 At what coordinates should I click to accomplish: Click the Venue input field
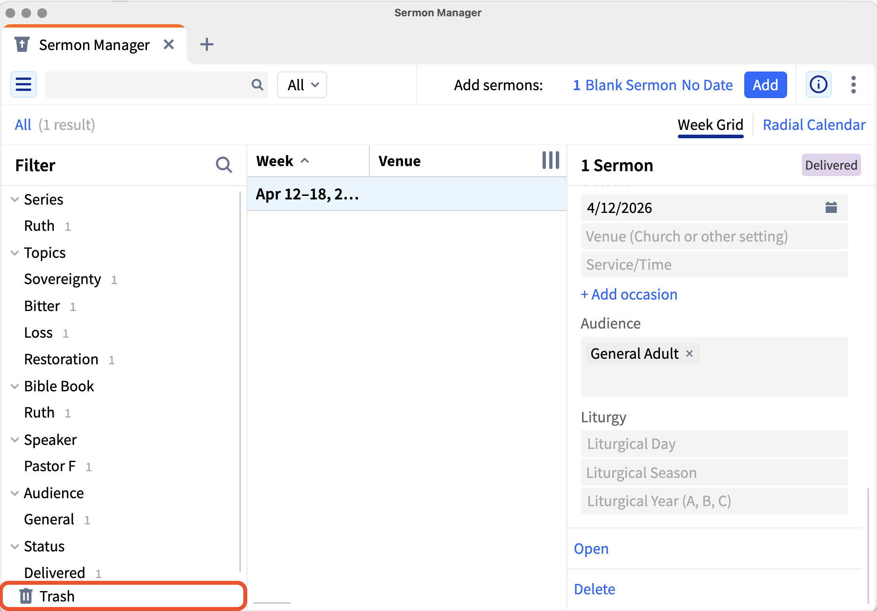714,236
